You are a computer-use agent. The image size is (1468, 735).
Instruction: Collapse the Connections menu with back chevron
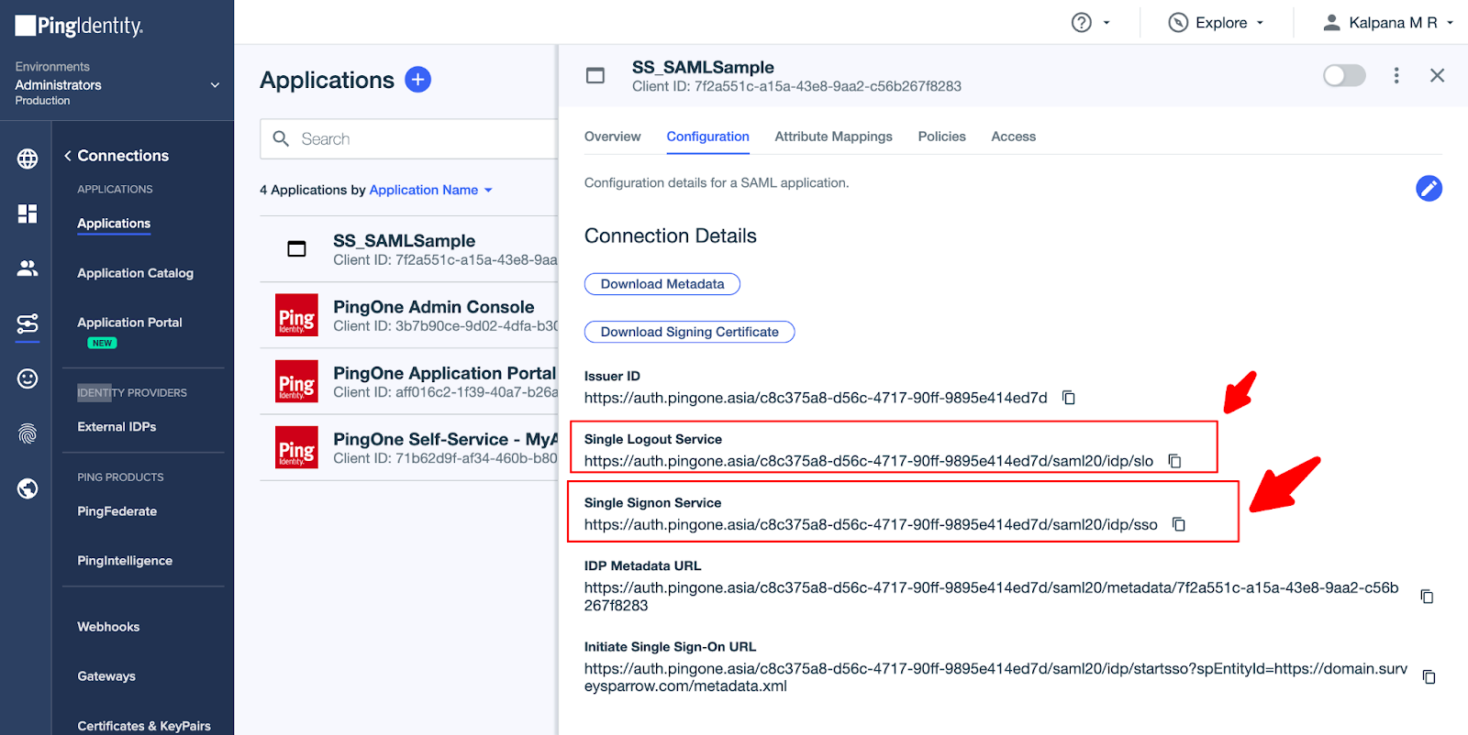(x=68, y=156)
